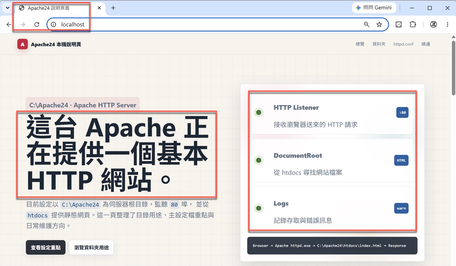Screen dimensions: 456x266
Task: Expand the tab search dropdown arrow
Action: point(7,8)
